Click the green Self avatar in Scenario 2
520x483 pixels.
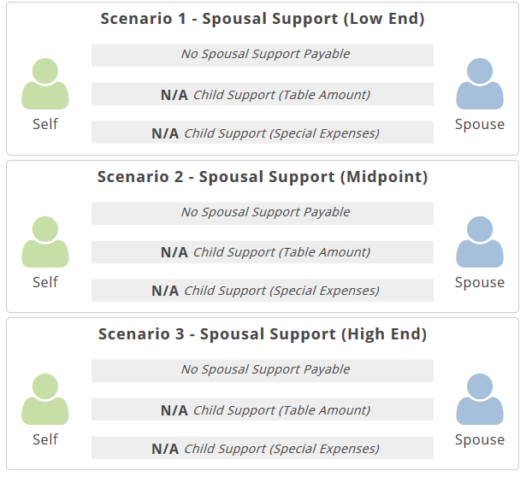[x=45, y=242]
